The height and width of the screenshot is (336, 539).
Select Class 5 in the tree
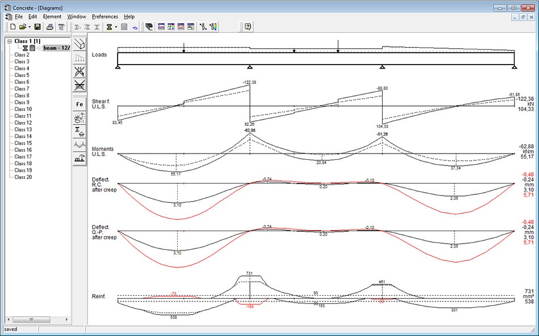point(22,75)
